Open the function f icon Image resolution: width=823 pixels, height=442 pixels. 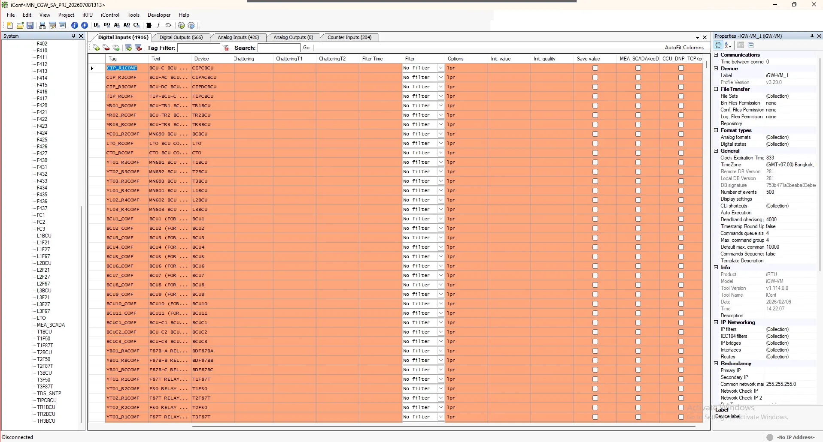tap(158, 25)
